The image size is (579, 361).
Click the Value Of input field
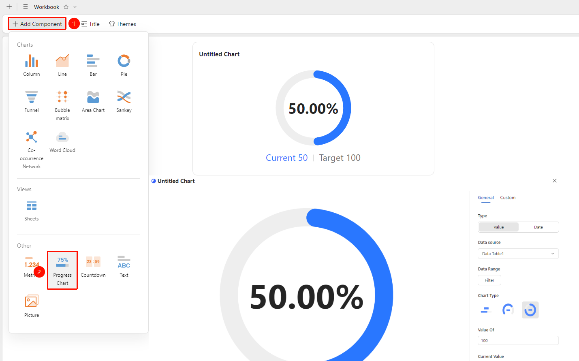point(518,340)
